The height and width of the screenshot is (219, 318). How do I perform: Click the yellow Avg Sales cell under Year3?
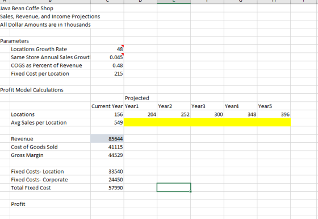(x=207, y=122)
